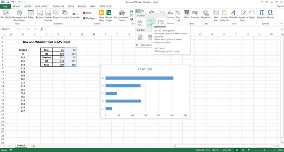The height and width of the screenshot is (152, 284).
Task: Add a new sheet with plus button
Action: point(33,146)
